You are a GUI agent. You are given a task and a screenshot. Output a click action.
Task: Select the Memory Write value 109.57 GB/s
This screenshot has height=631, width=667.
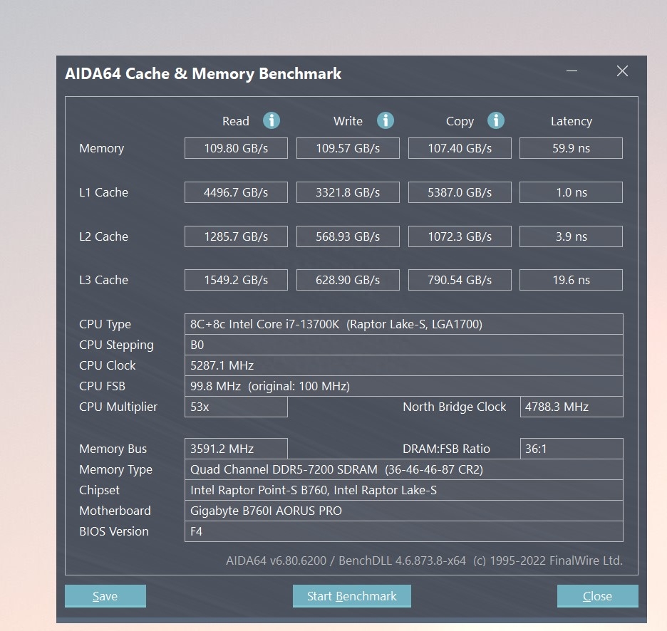348,148
